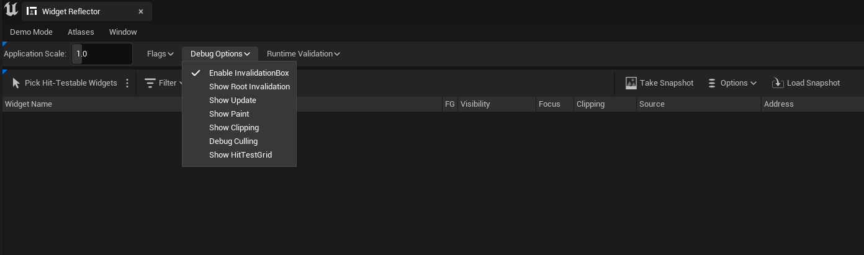Open the Atlases menu
The height and width of the screenshot is (255, 864).
tap(81, 32)
